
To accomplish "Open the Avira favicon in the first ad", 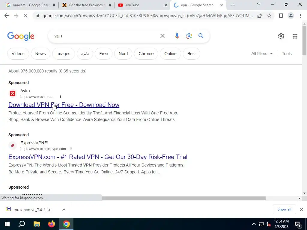I will pos(13,93).
